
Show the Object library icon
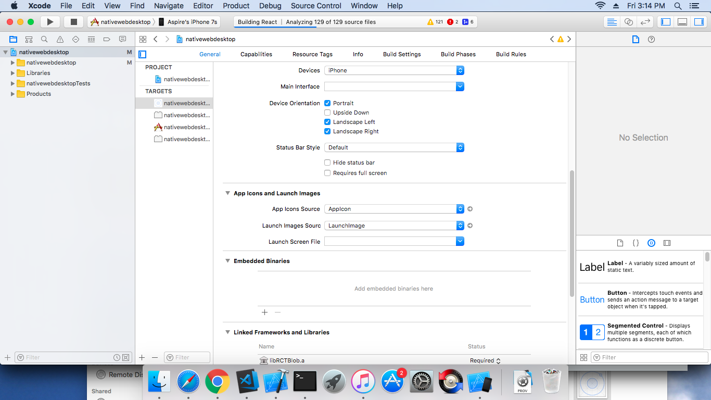click(x=651, y=243)
